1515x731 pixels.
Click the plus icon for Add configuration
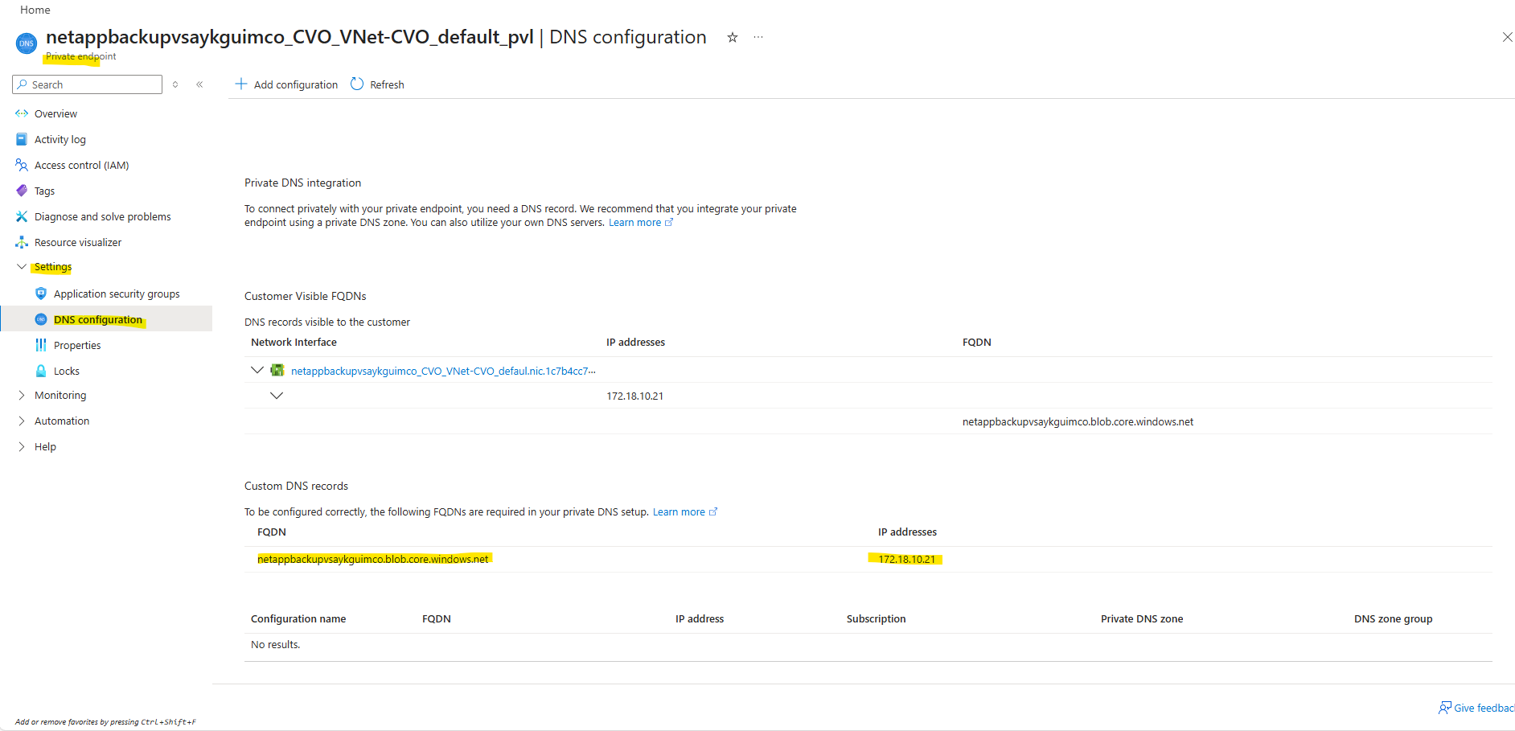(241, 84)
